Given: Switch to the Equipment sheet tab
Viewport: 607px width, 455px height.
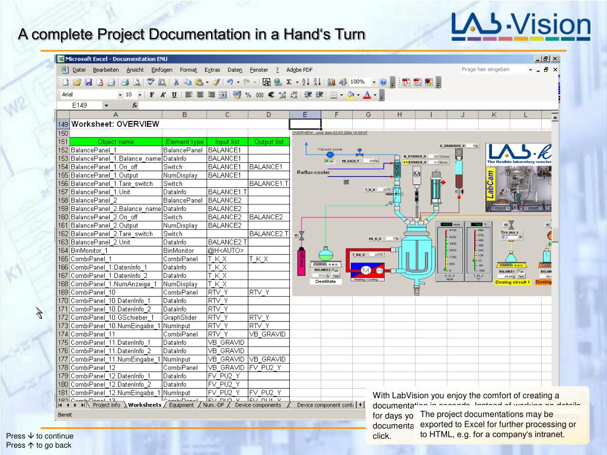Looking at the screenshot, I should tap(181, 405).
